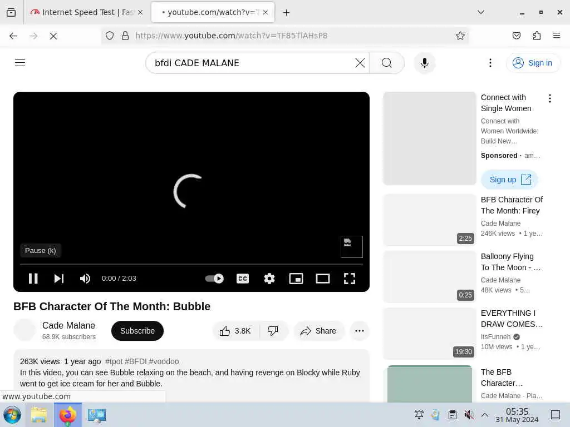The image size is (570, 427).
Task: Dislike this video
Action: click(x=273, y=331)
